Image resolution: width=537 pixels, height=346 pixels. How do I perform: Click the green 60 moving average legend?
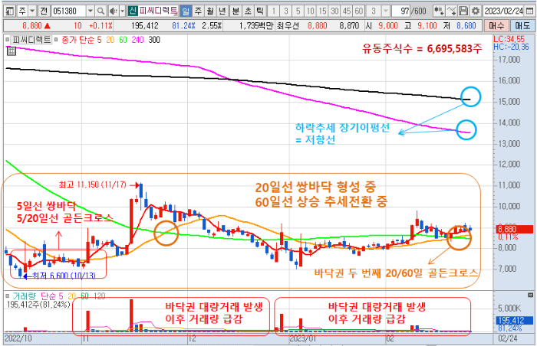coord(123,40)
